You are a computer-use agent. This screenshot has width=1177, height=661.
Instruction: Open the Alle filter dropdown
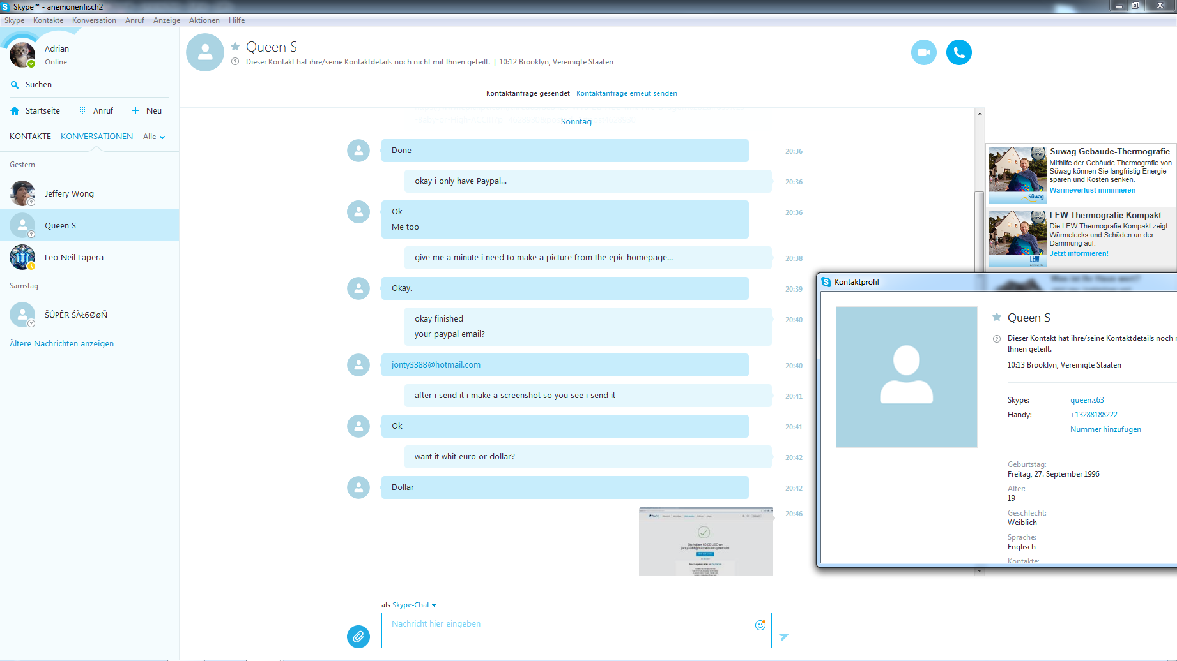click(x=154, y=137)
